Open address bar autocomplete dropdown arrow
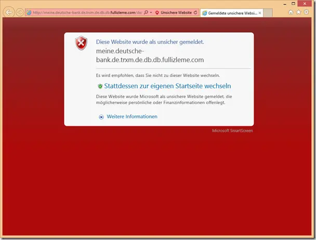Screen dimensions: 316x240 pyautogui.click(x=151, y=12)
